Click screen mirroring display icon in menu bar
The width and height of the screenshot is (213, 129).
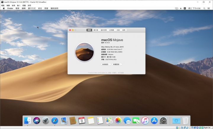(177, 8)
